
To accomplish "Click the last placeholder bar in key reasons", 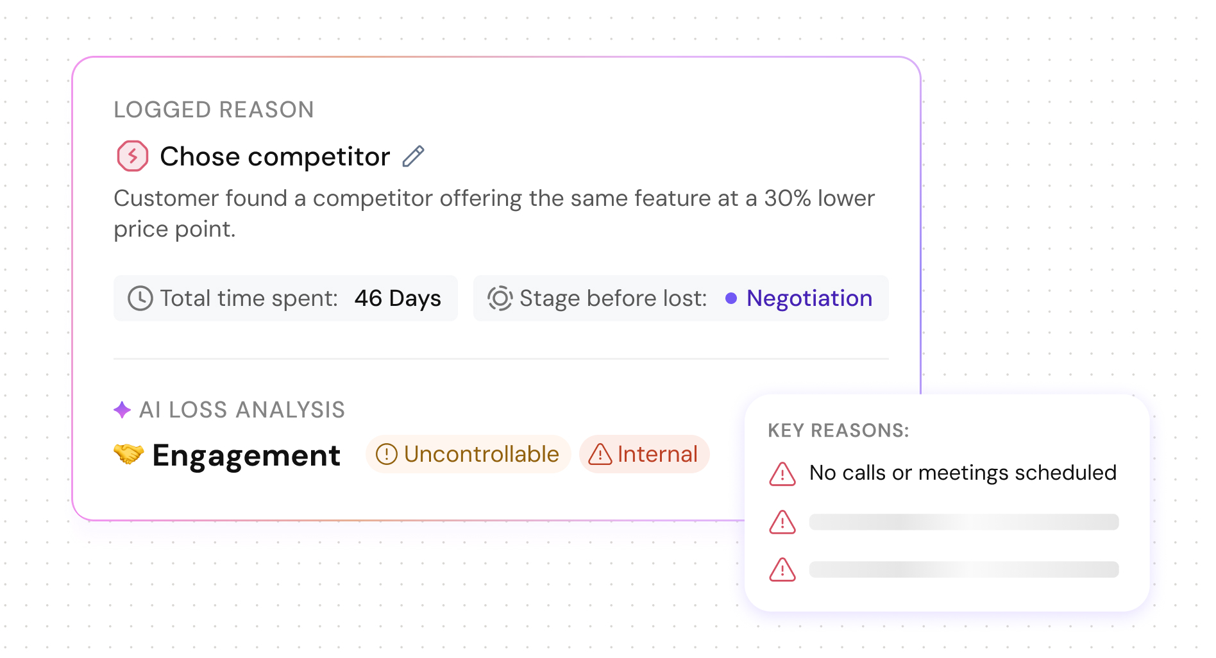I will (964, 569).
